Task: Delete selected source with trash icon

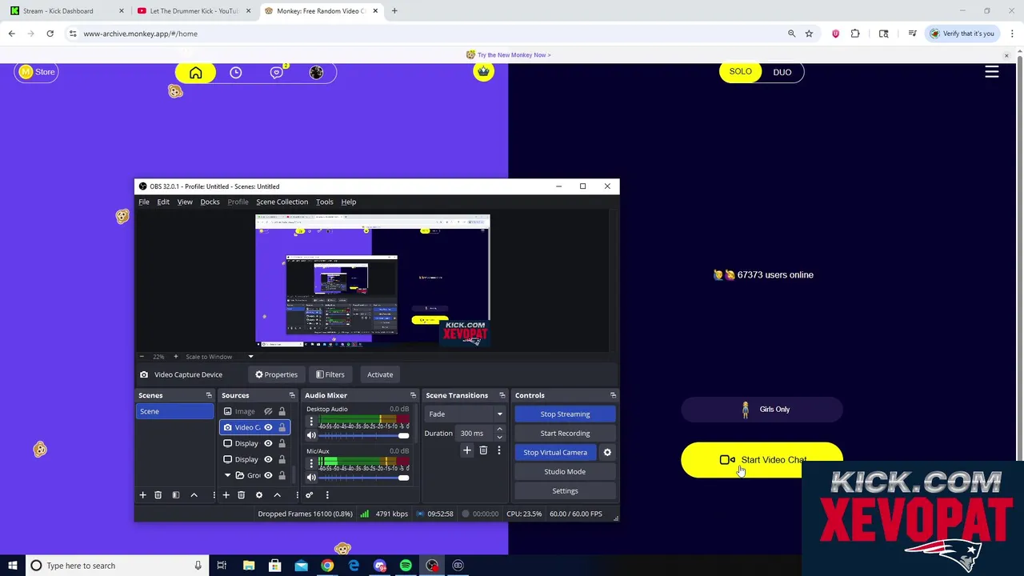Action: pyautogui.click(x=241, y=495)
